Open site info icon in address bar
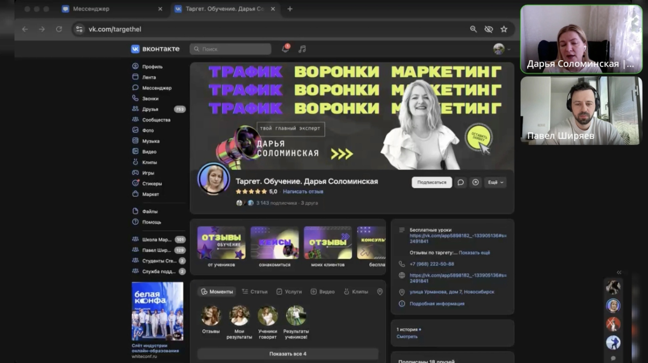648x363 pixels. (x=79, y=29)
